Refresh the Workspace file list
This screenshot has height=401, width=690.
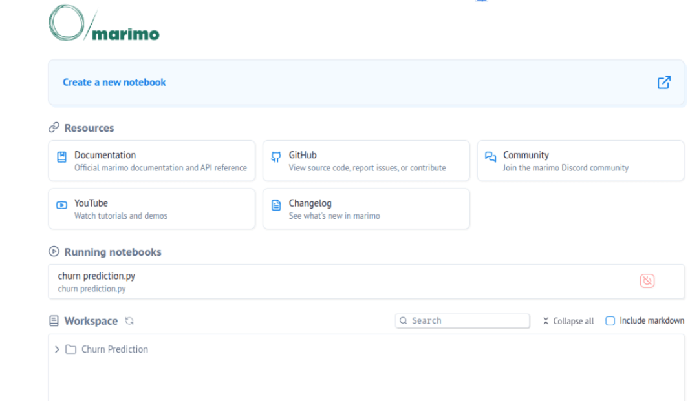[129, 321]
